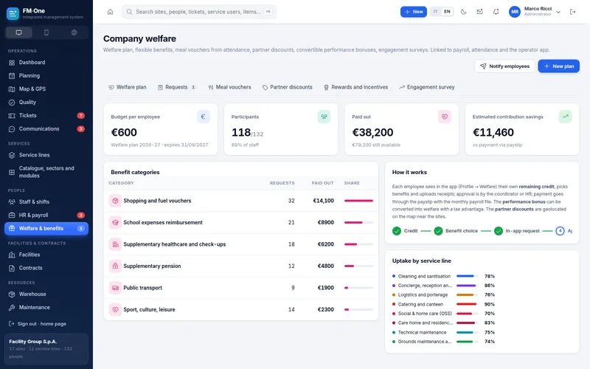
Task: Click the Credit step checkmark
Action: (x=397, y=231)
